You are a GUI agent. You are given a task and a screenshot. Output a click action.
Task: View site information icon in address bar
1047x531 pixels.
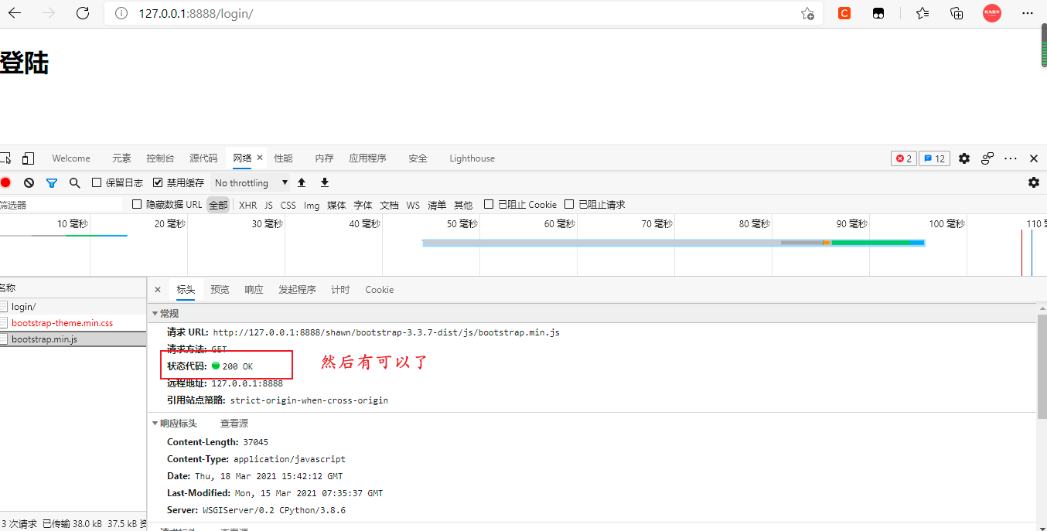pyautogui.click(x=121, y=14)
